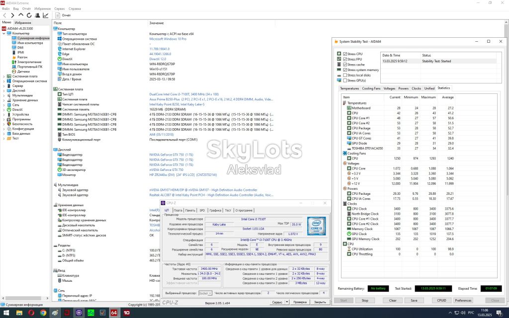This screenshot has width=509, height=318.
Task: Open the Датчики sensors tree item
Action: (x=23, y=72)
